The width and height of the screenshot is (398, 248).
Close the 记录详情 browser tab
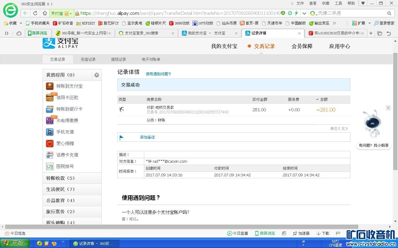299,33
